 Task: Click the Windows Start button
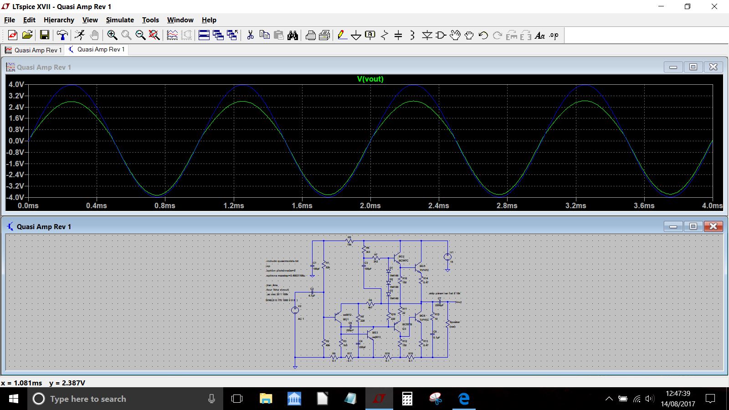click(14, 399)
